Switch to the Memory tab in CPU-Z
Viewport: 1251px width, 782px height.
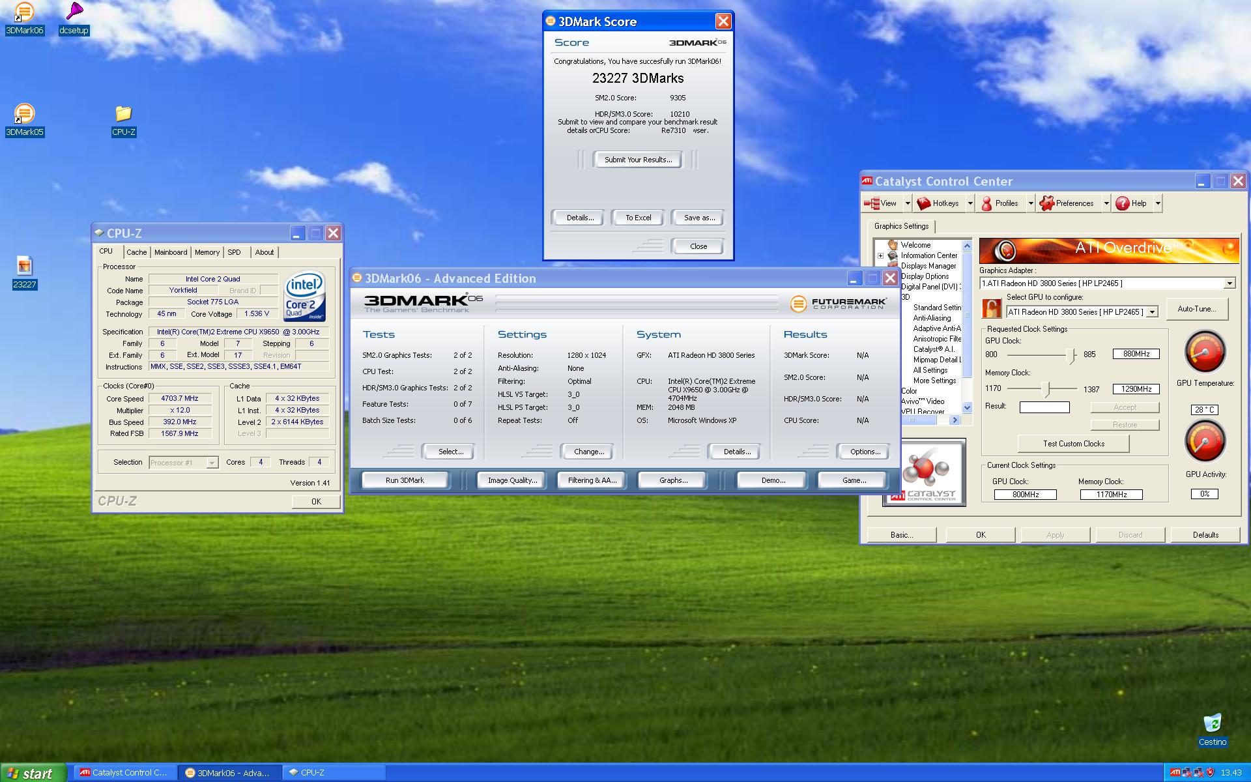(207, 252)
